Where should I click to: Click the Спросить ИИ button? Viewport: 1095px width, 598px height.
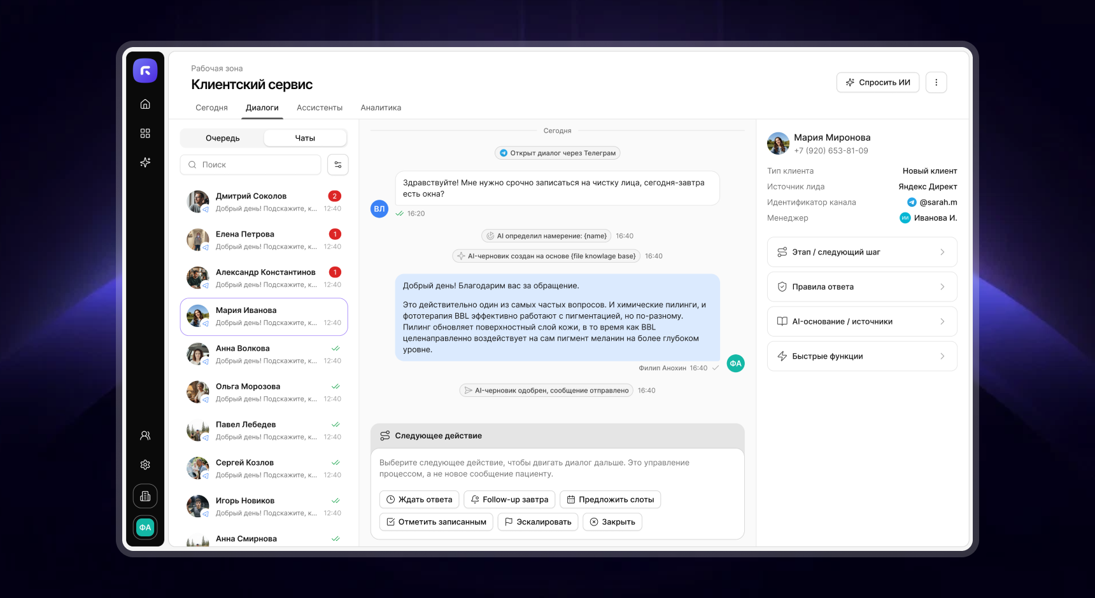pyautogui.click(x=878, y=82)
